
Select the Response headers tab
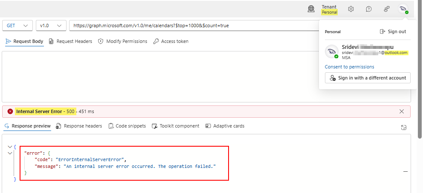pos(79,126)
